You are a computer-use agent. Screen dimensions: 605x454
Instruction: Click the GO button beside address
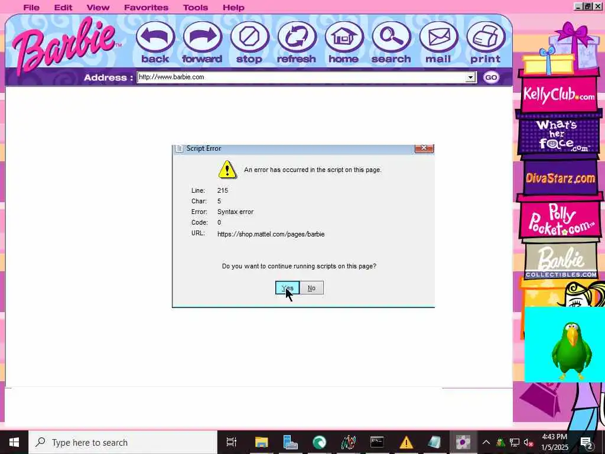click(491, 77)
